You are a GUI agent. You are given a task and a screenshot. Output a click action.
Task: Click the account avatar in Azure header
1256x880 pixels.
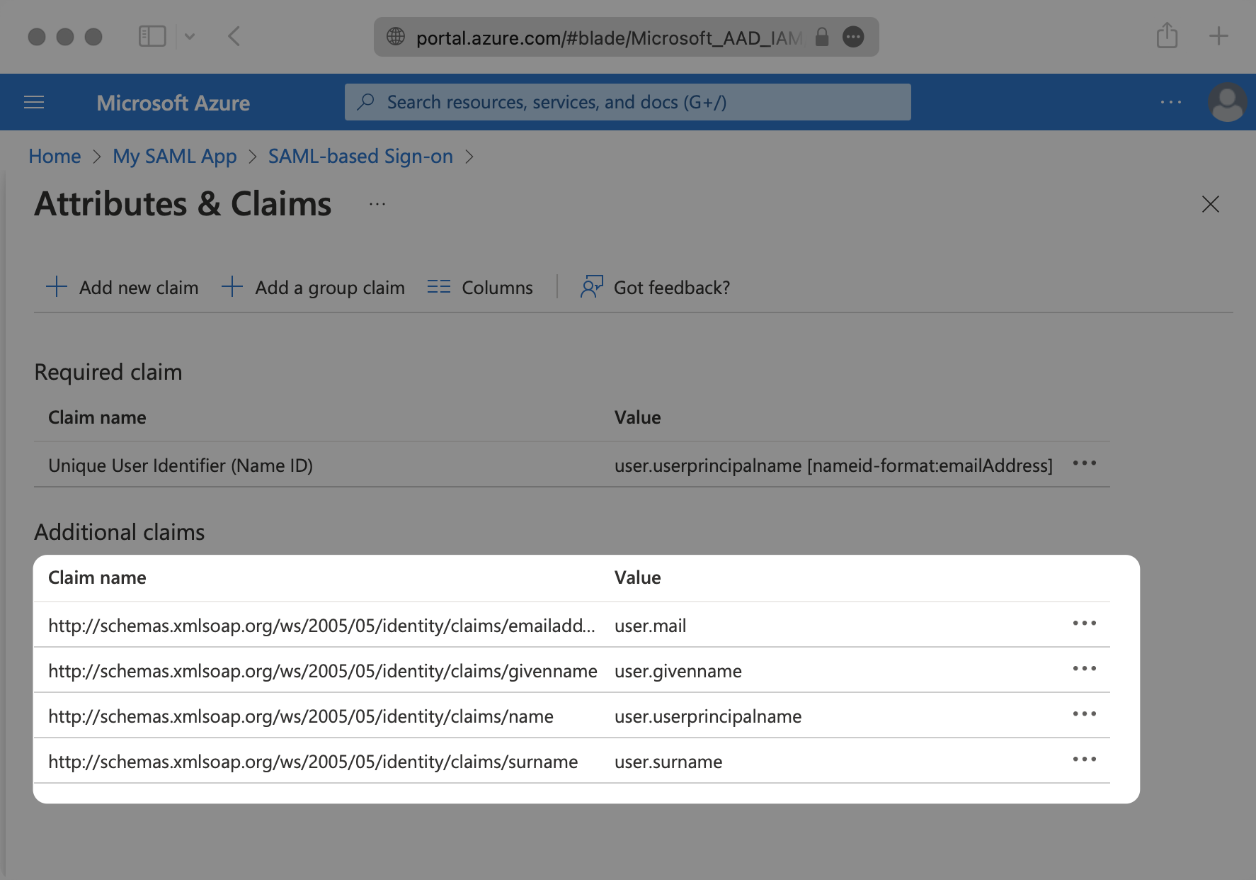pyautogui.click(x=1227, y=103)
